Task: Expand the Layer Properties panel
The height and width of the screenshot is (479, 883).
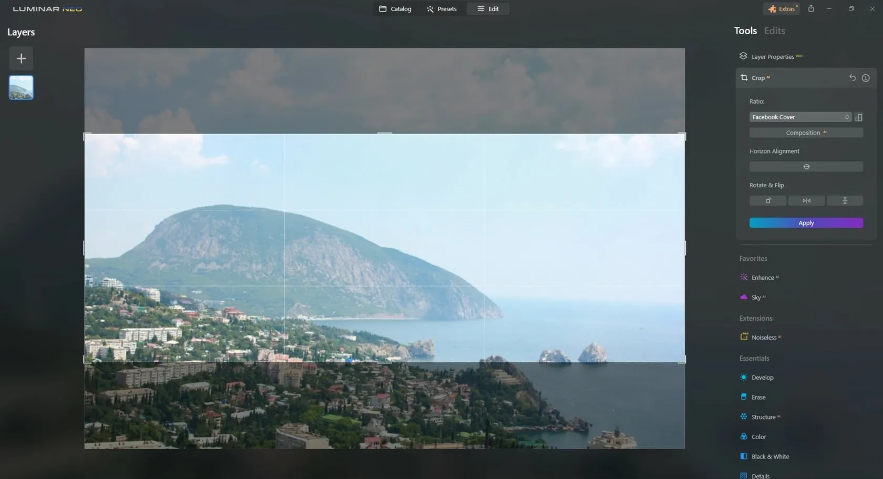Action: [x=772, y=57]
